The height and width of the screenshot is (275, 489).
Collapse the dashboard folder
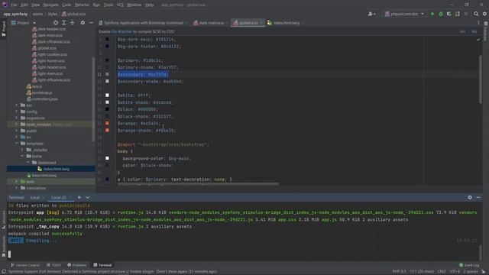tap(28, 163)
